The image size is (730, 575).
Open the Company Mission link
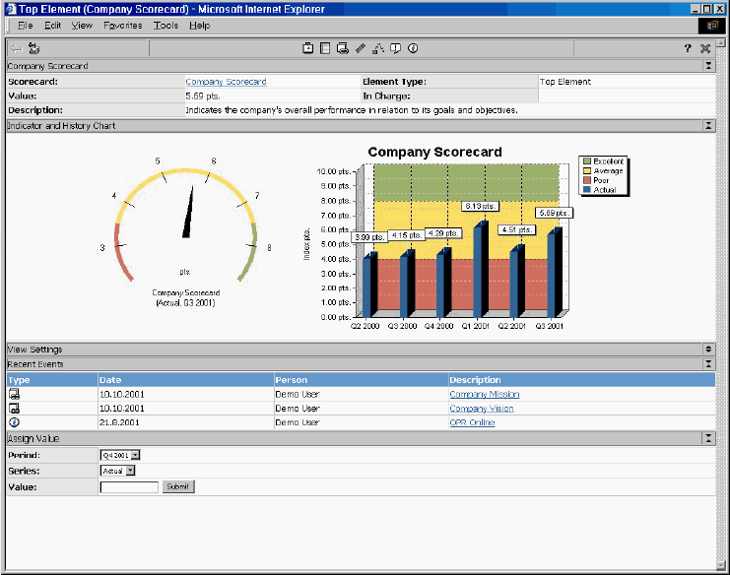[484, 394]
